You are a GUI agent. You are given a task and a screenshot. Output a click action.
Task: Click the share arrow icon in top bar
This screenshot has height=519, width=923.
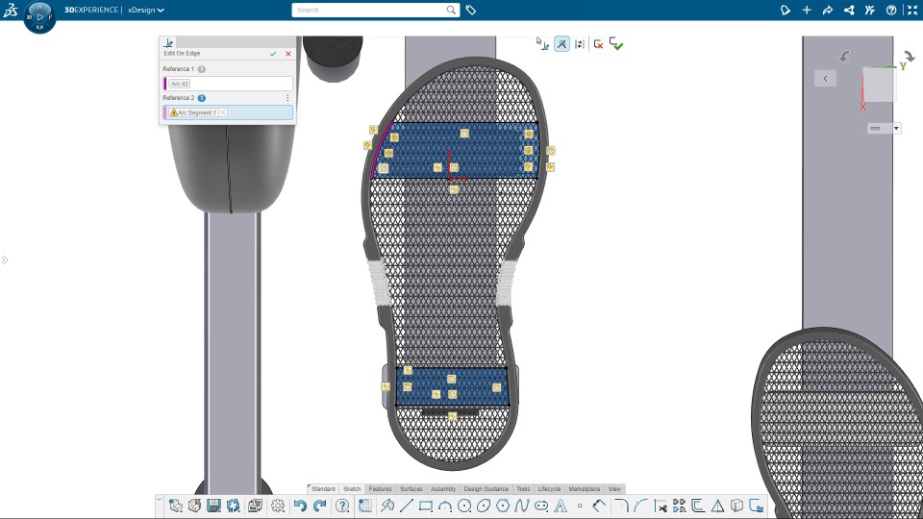pyautogui.click(x=828, y=10)
